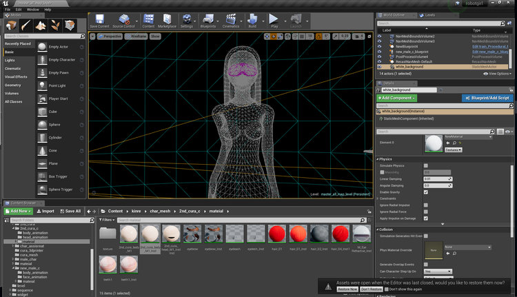The height and width of the screenshot is (297, 517).
Task: Start the level with Play icon
Action: [274, 19]
